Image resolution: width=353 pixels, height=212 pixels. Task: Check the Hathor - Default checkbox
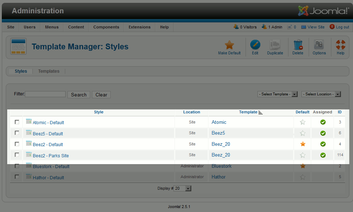(17, 177)
